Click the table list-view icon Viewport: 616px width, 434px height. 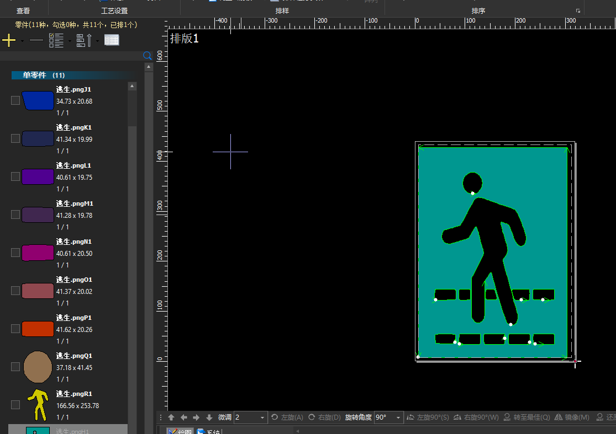pyautogui.click(x=112, y=40)
